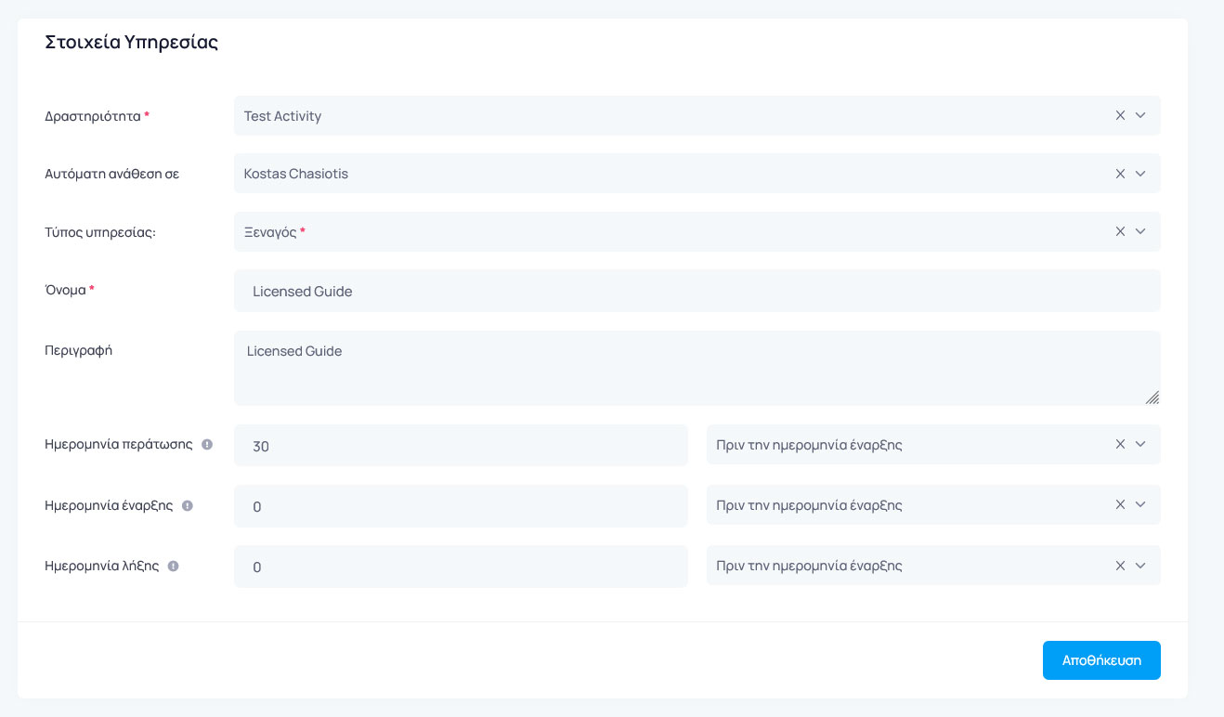Viewport: 1224px width, 717px height.
Task: Grab the Περιγραφή textarea resize handle
Action: coord(1152,398)
